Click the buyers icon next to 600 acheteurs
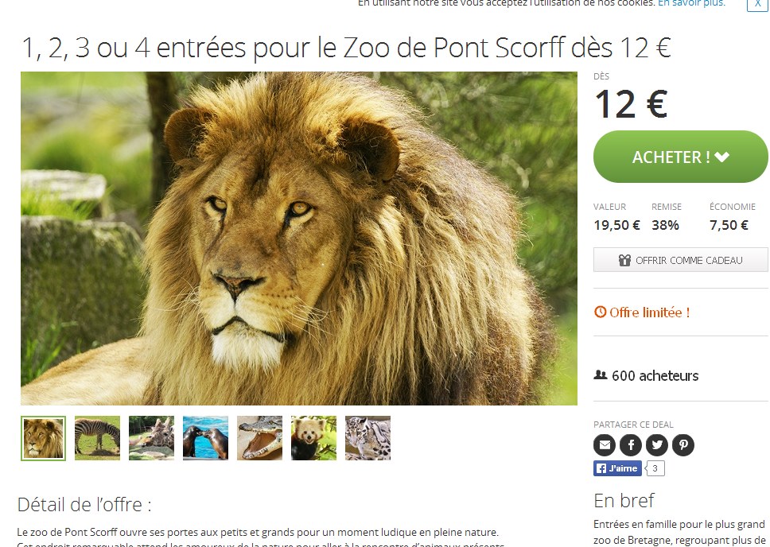770x547 pixels. tap(600, 375)
